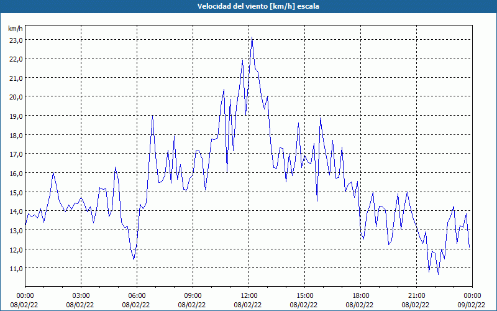The image size is (497, 311).
Task: Click the '08/02/22' date under 12:00
Action: point(248,305)
